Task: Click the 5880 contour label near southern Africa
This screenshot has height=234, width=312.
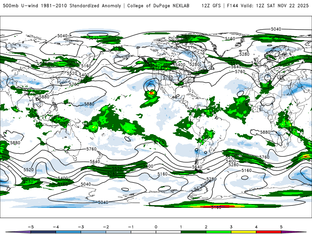Action: coord(265,132)
